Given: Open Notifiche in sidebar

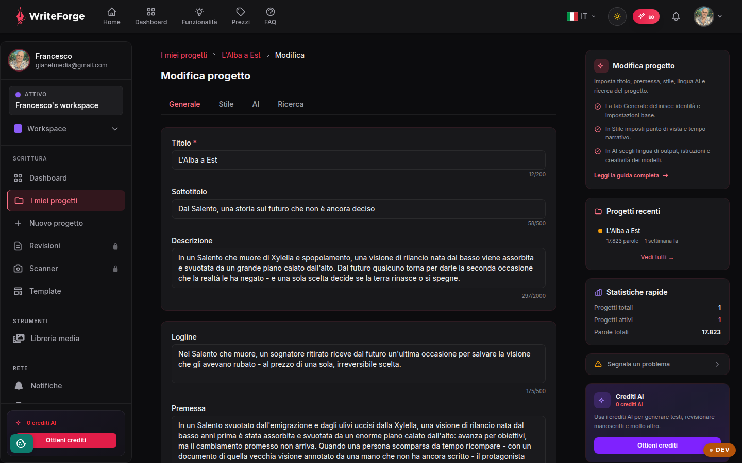Looking at the screenshot, I should pos(66,386).
